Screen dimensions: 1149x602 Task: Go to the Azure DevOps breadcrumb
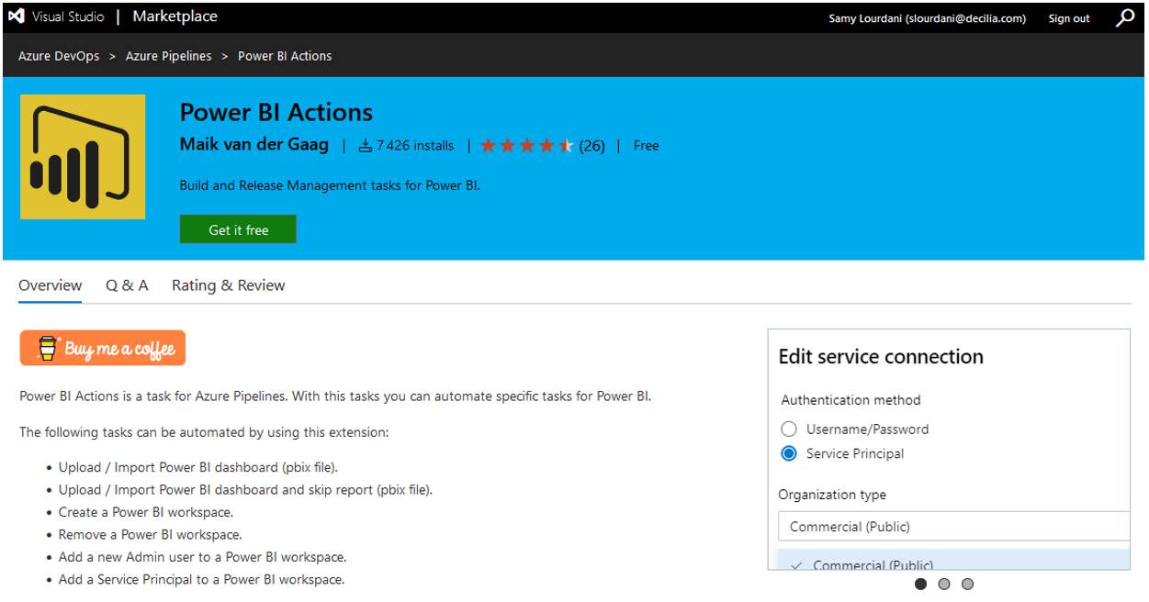click(59, 56)
